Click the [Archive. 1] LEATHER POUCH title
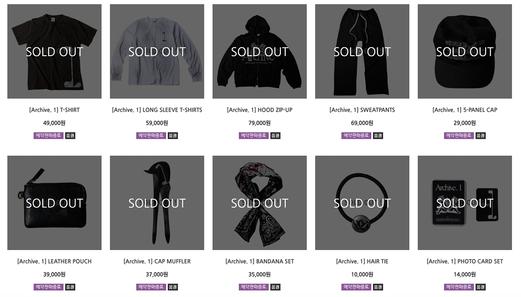 (54, 261)
